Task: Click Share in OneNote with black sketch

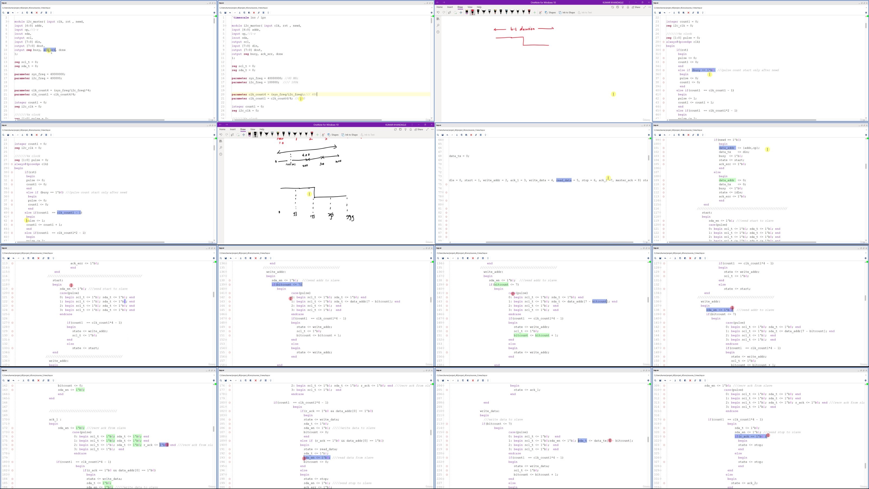Action: [419, 129]
